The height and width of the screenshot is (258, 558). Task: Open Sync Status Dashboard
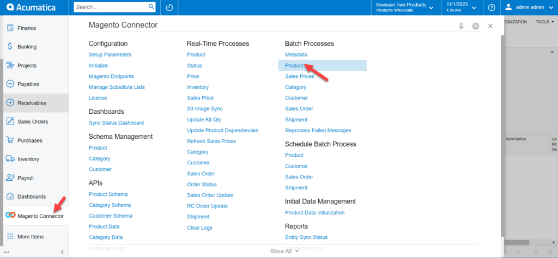(117, 123)
